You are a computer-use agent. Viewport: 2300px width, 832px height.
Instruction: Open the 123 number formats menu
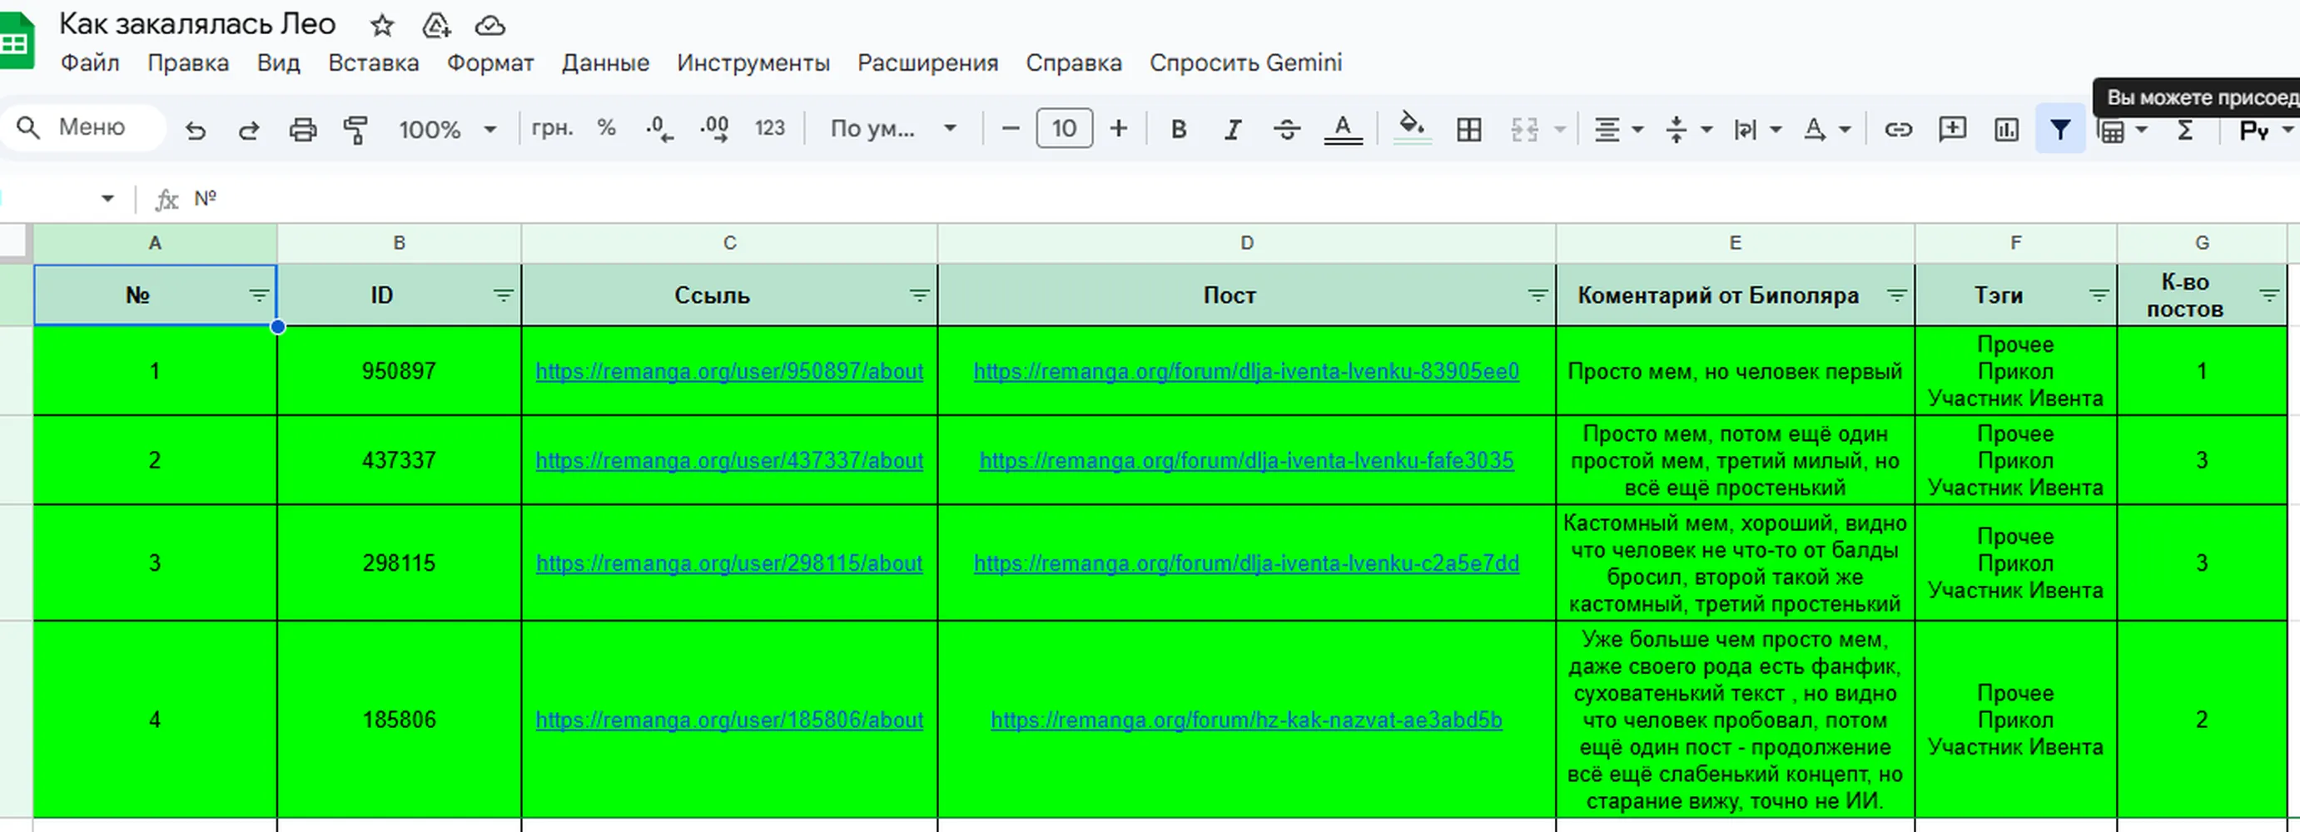770,129
